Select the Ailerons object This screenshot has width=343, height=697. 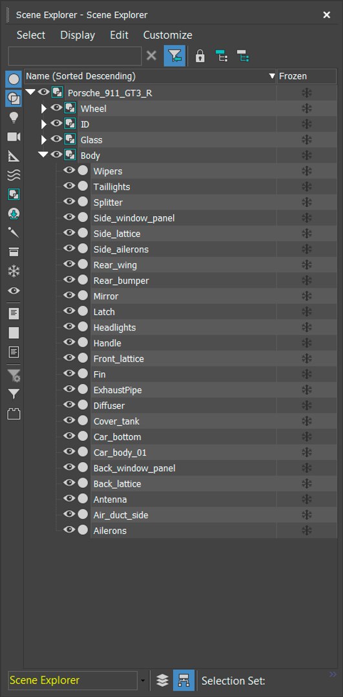tap(110, 530)
